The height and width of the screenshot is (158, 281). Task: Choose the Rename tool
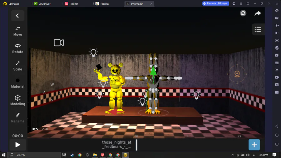[17, 118]
